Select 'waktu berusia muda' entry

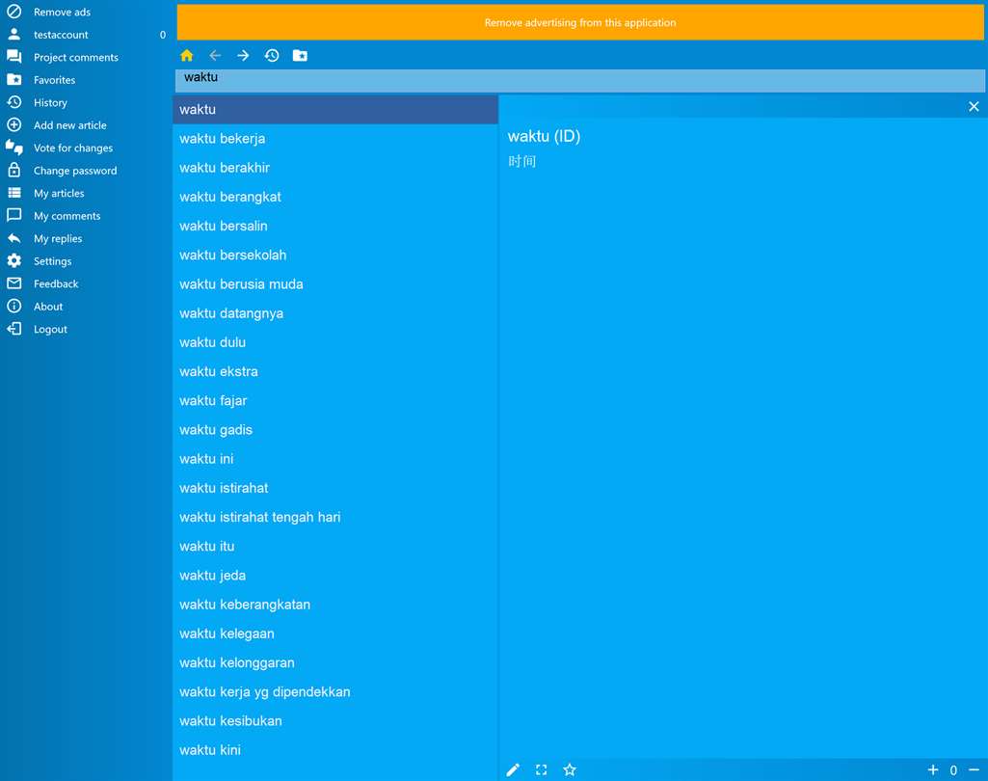335,284
